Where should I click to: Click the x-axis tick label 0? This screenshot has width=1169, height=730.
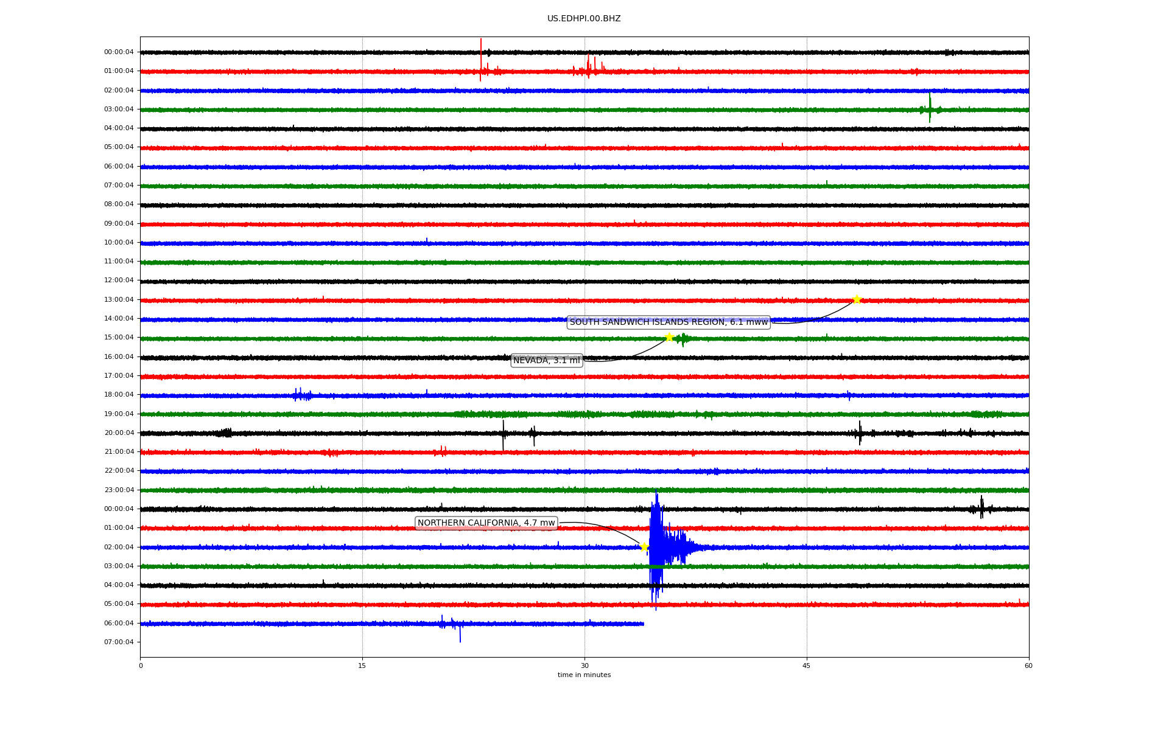coord(141,666)
